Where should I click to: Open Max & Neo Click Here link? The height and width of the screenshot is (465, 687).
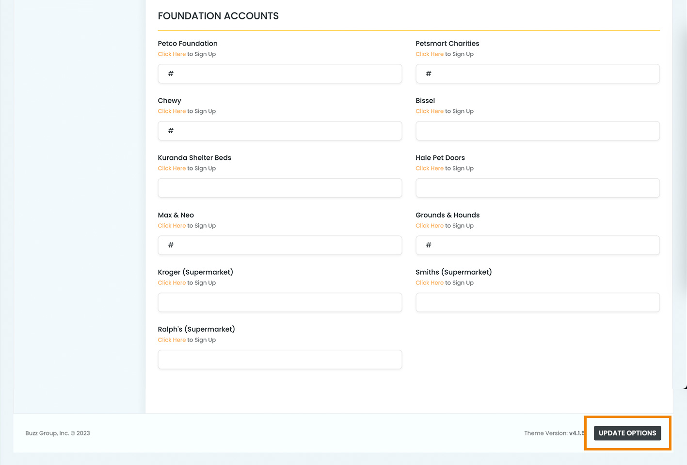coord(172,226)
